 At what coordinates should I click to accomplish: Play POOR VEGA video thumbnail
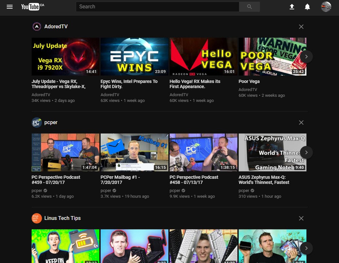point(273,57)
